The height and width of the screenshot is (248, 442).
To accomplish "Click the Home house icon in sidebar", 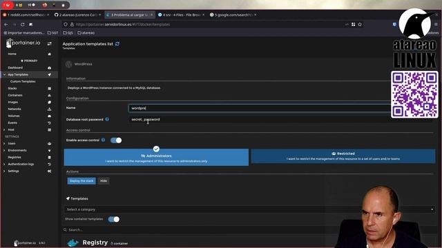I will pos(49,54).
